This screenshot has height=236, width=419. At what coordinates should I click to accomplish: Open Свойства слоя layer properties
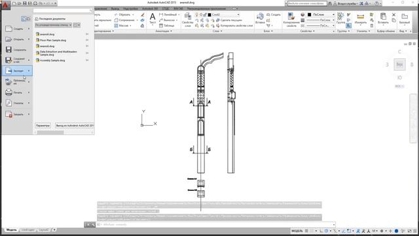pyautogui.click(x=188, y=20)
